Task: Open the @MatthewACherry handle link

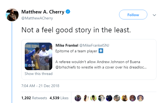Action: tap(37, 18)
